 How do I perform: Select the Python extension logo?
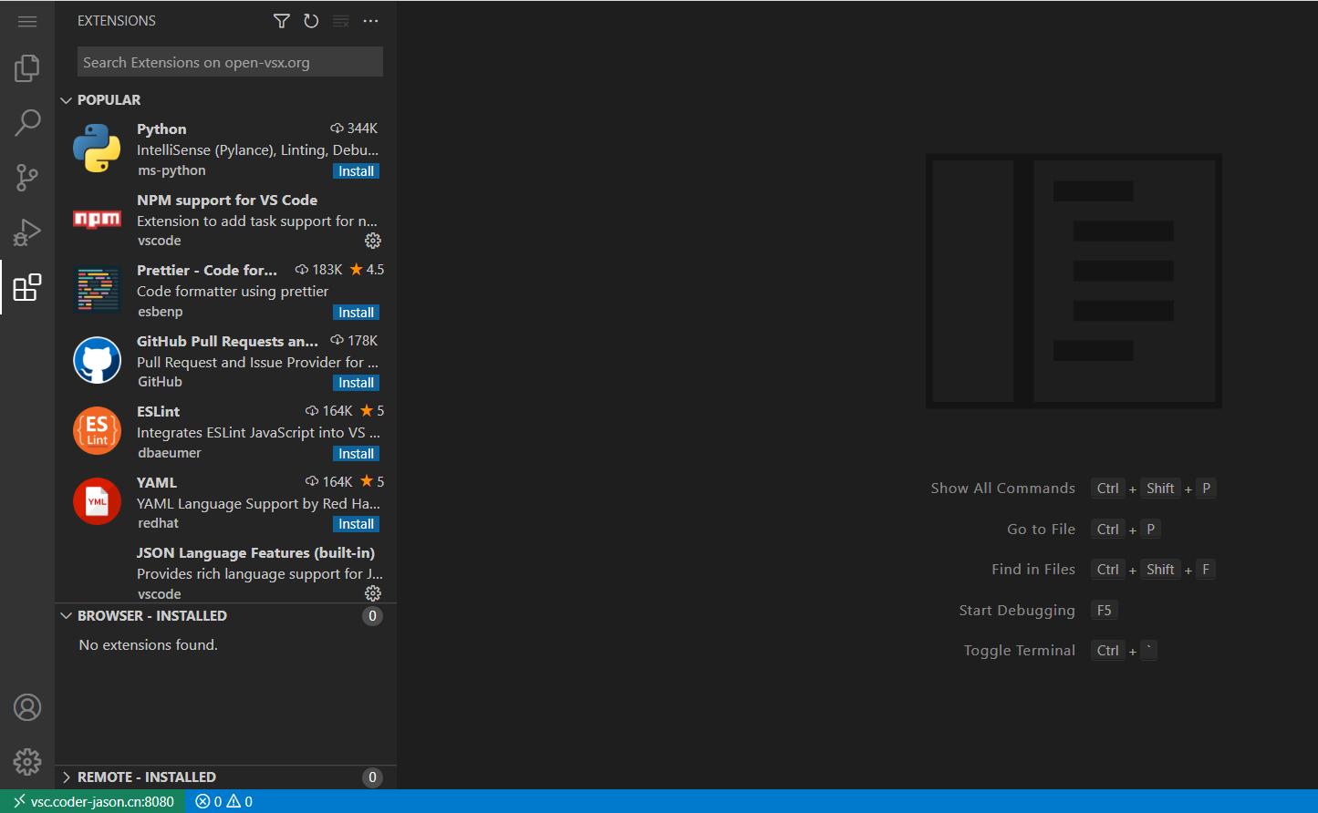(x=97, y=149)
